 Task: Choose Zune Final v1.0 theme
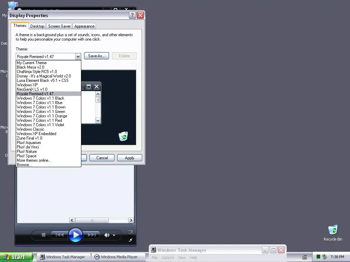tap(49, 138)
